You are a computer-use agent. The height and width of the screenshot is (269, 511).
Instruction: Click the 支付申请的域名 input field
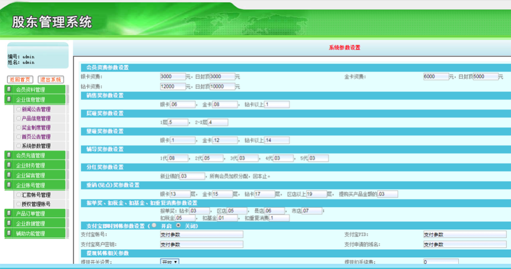point(464,245)
